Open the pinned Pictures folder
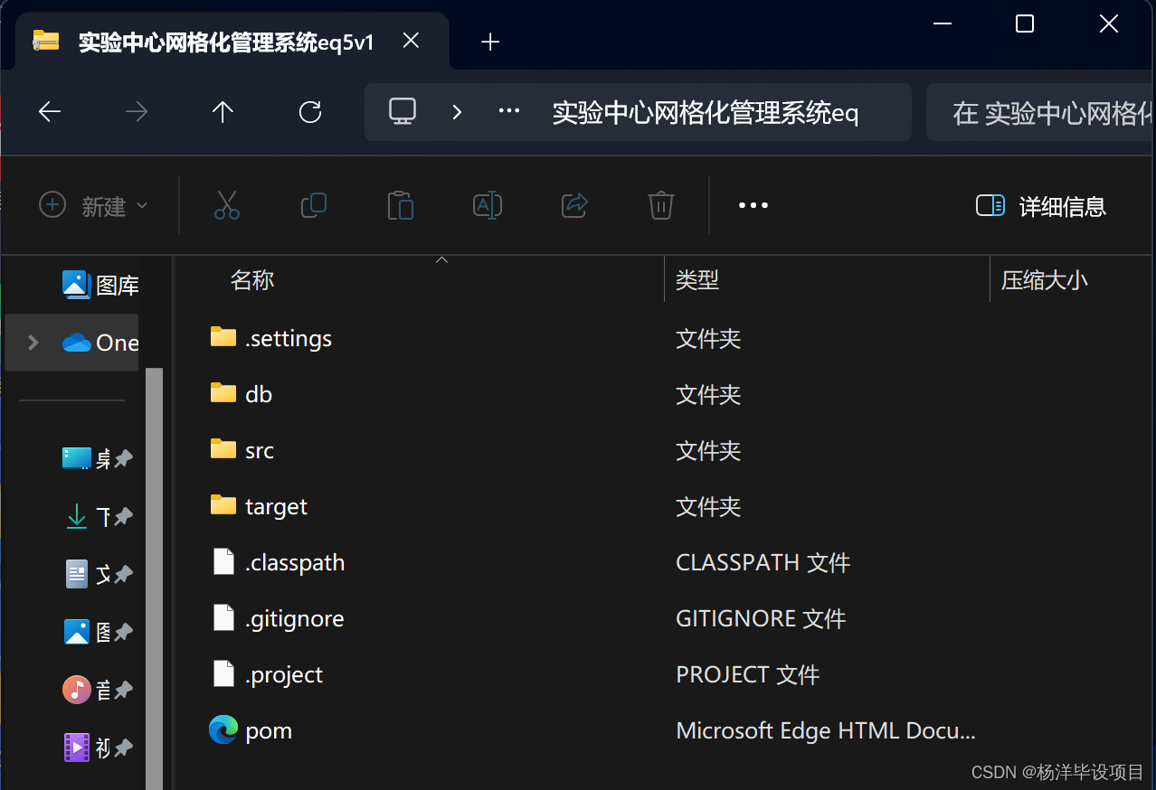Viewport: 1156px width, 790px height. click(x=97, y=632)
